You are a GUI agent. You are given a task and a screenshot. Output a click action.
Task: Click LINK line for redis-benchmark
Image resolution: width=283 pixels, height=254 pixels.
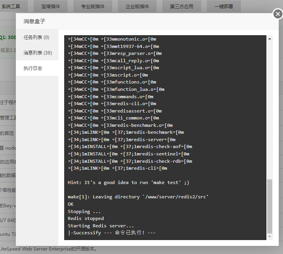tap(126, 132)
